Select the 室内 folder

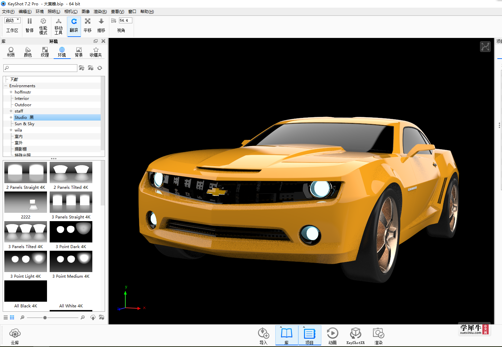19,136
